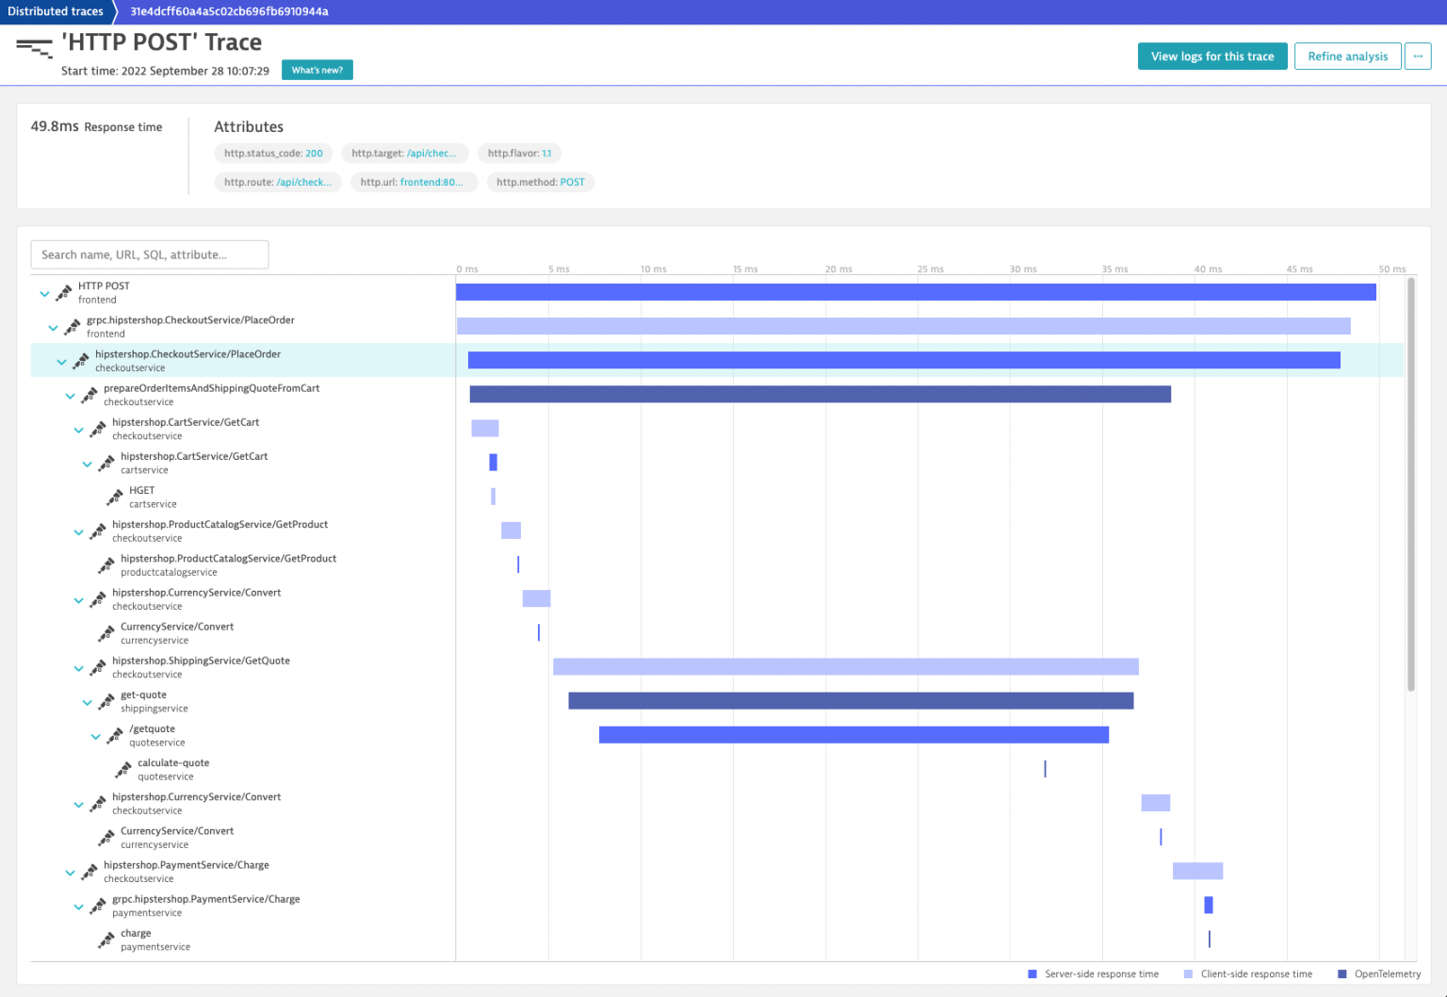Image resolution: width=1447 pixels, height=997 pixels.
Task: Collapse the hipstershop.PaymentService/Charge checkoutservice span
Action: pyautogui.click(x=70, y=872)
